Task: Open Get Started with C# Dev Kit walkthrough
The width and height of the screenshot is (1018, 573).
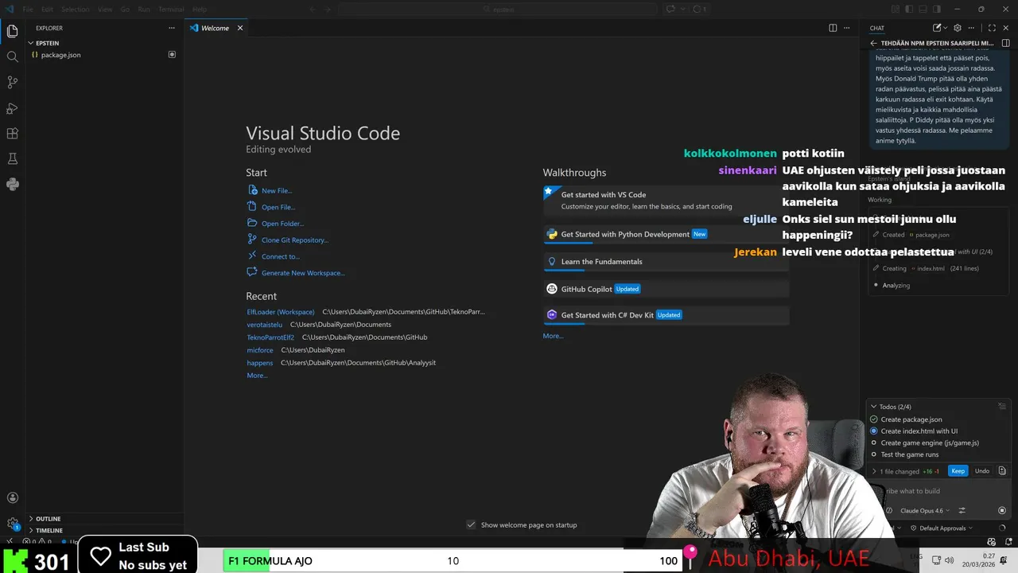Action: [666, 315]
